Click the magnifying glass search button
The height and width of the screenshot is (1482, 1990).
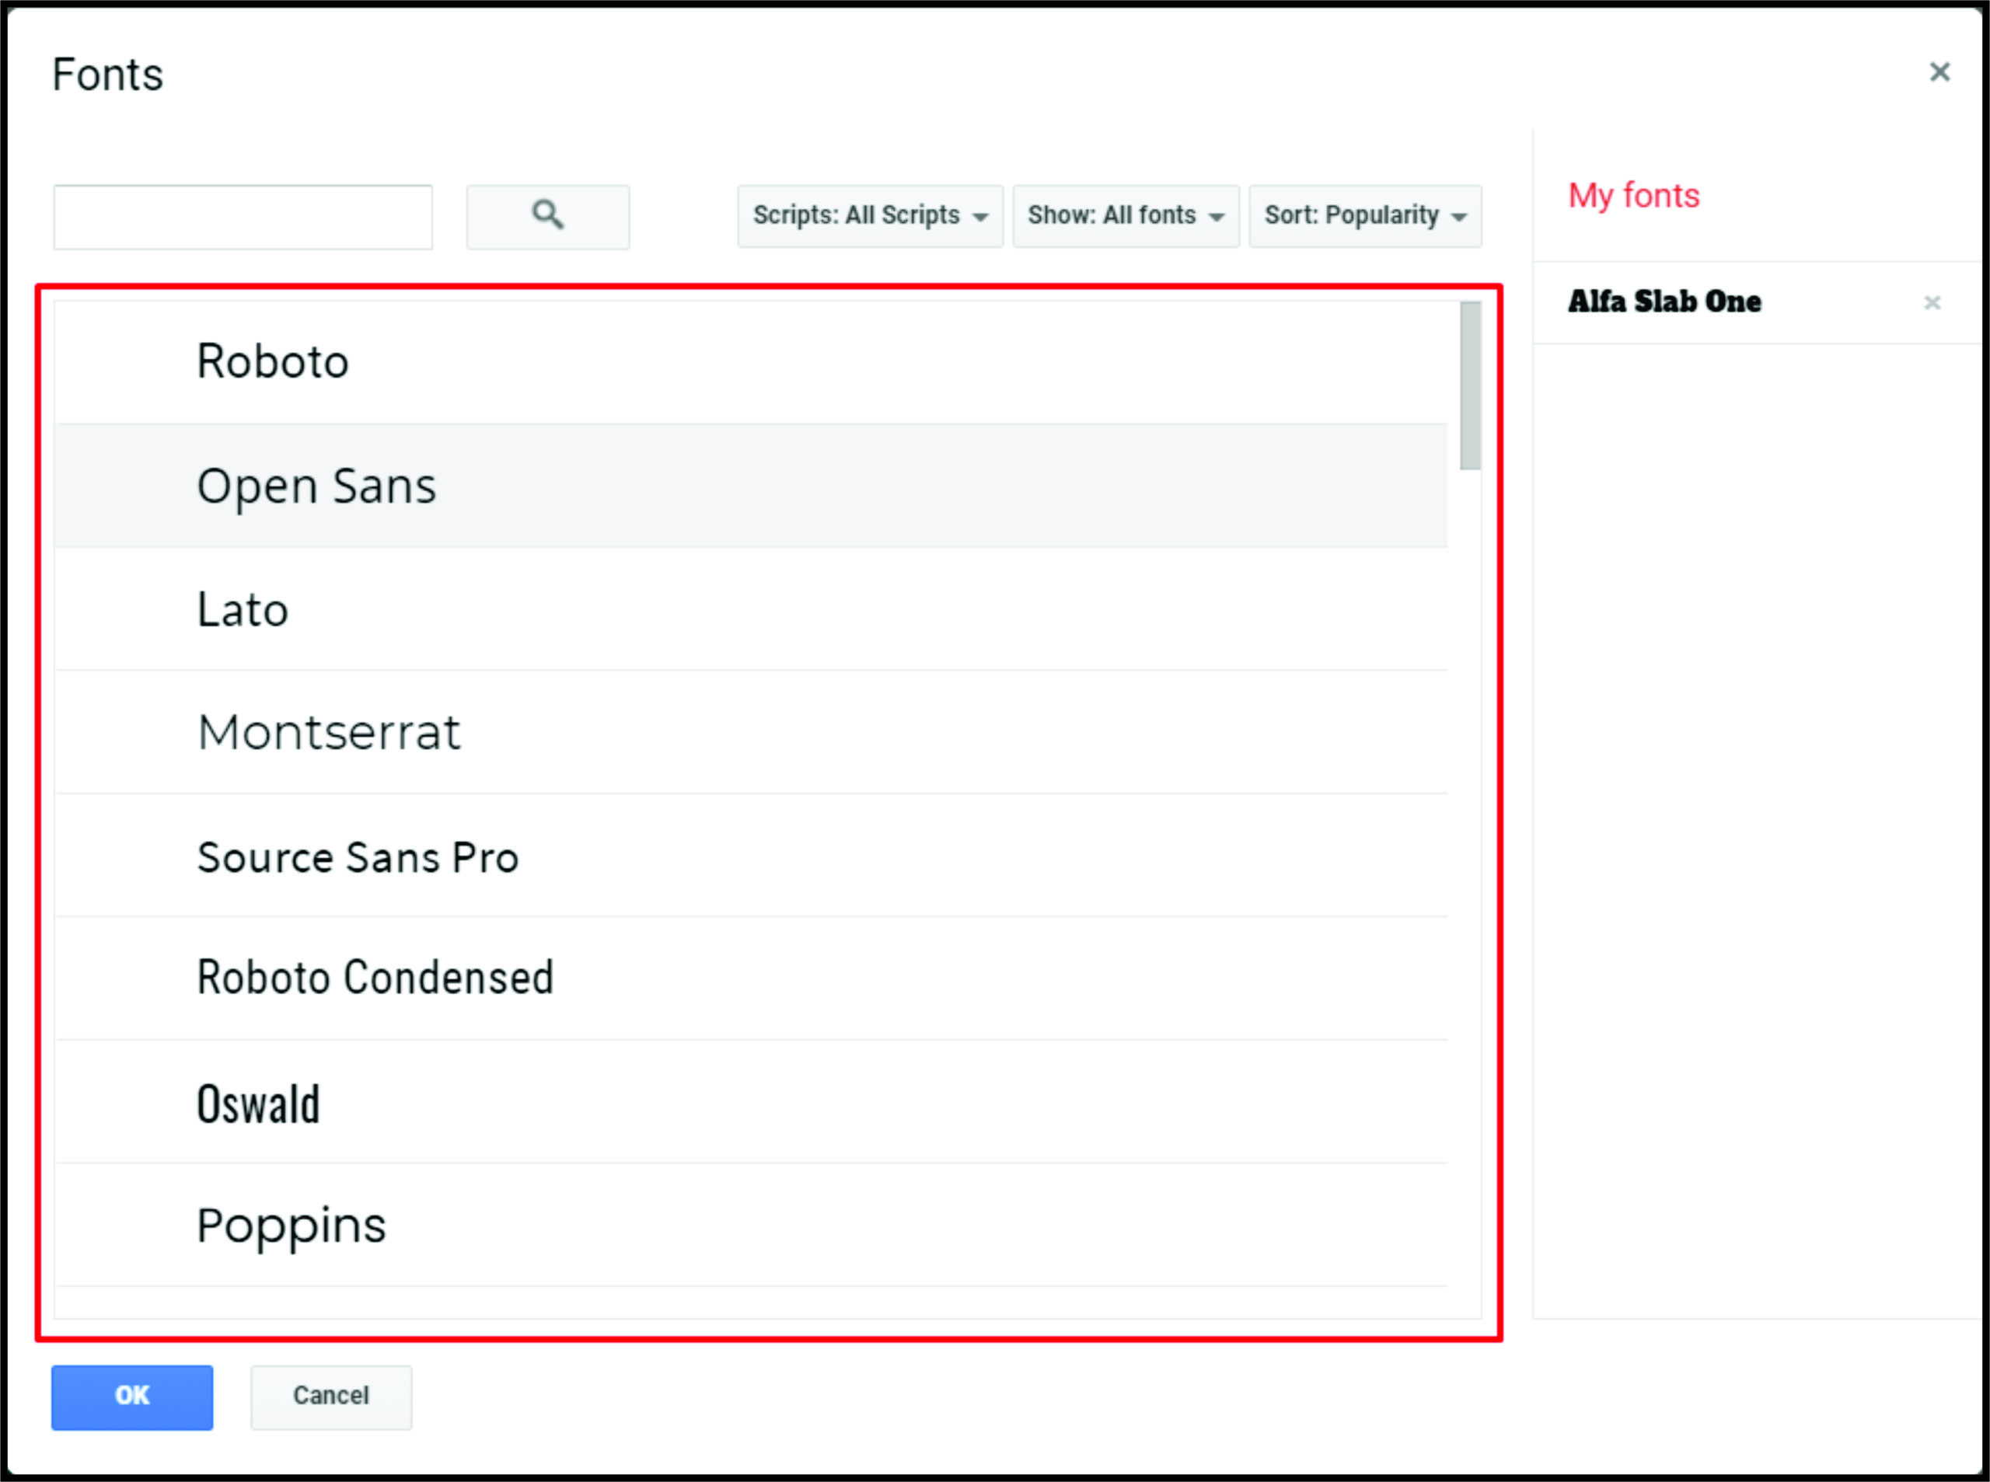click(547, 216)
